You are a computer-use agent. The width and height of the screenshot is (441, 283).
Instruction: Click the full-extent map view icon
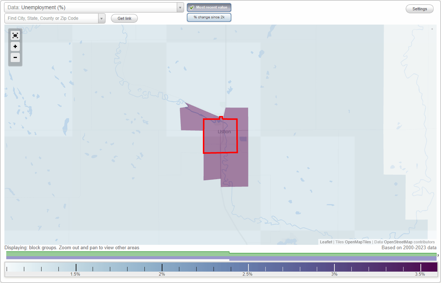tap(15, 35)
